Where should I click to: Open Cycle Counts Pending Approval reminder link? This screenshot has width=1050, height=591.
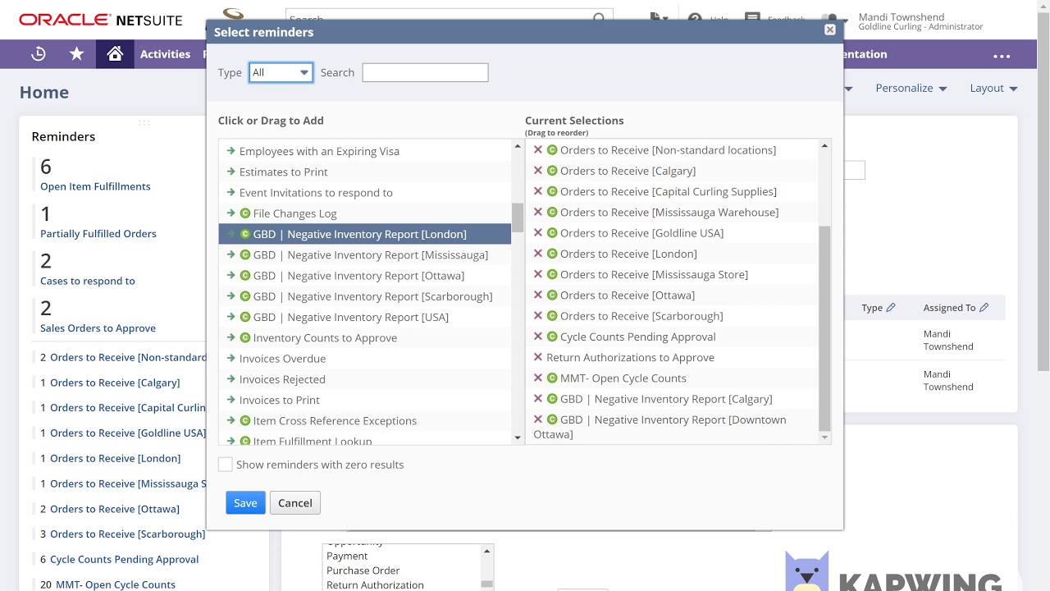coord(124,559)
